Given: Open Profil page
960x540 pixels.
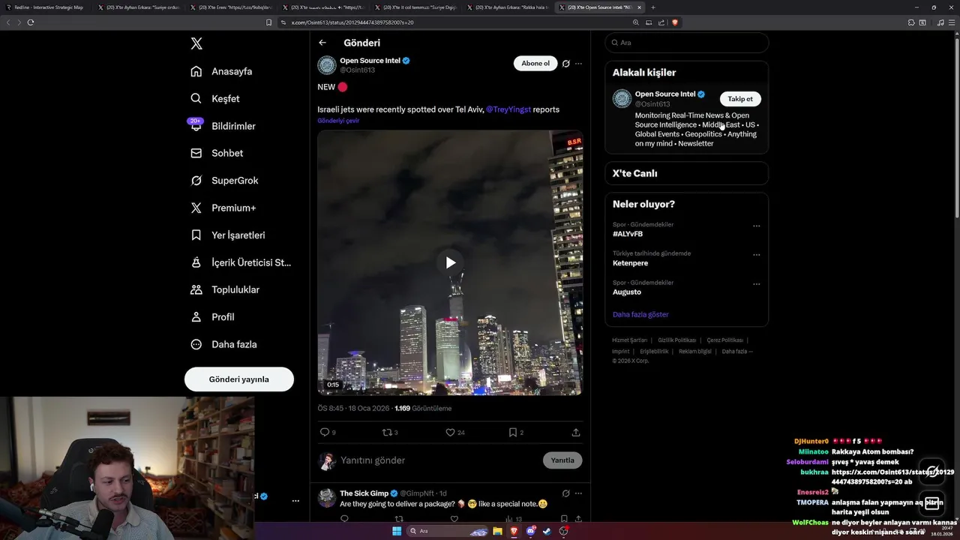Looking at the screenshot, I should pyautogui.click(x=212, y=316).
